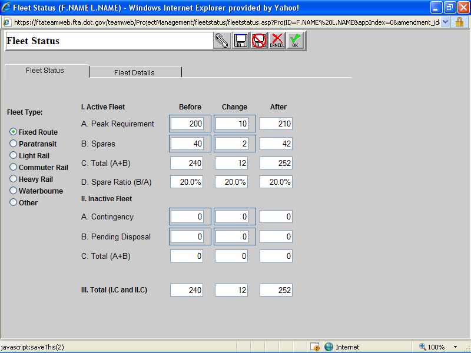Select the Light Rail radio button
471x353 pixels.
coord(14,155)
